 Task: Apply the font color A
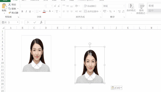(50, 11)
